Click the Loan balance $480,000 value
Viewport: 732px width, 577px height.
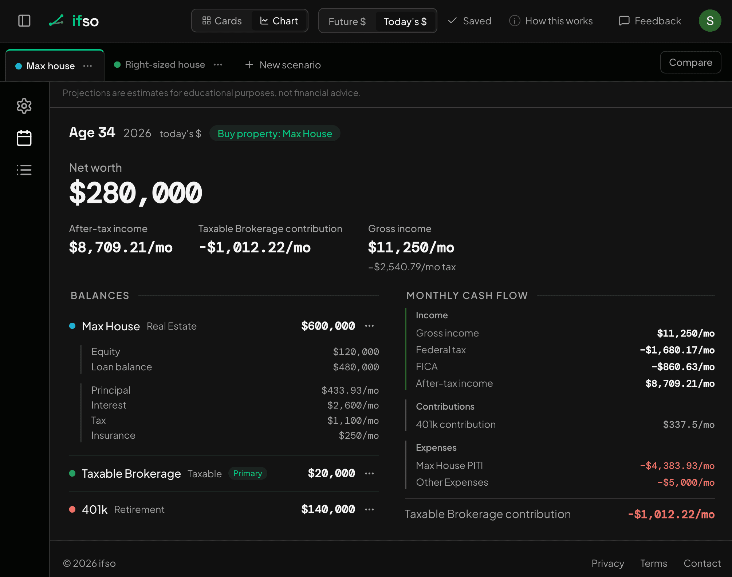pos(356,367)
